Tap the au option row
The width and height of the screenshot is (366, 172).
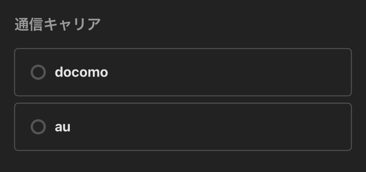[x=183, y=127]
